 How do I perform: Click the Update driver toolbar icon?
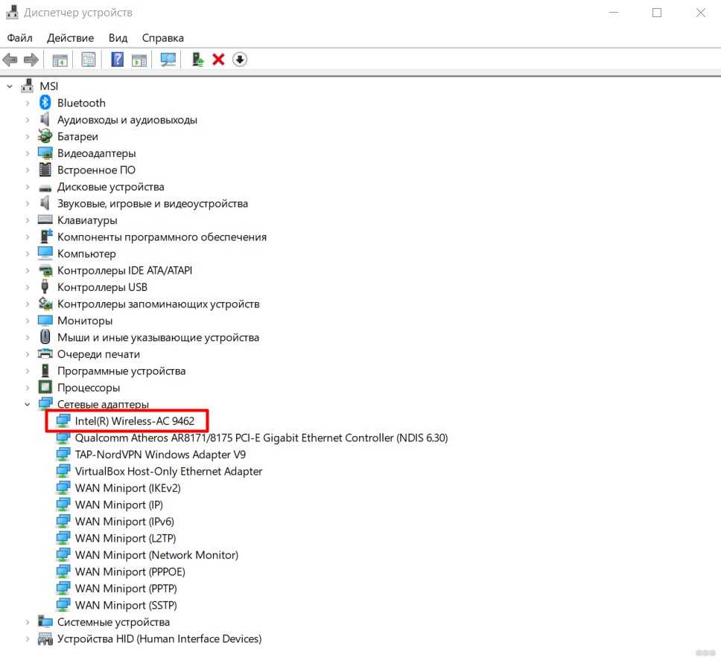pos(197,60)
